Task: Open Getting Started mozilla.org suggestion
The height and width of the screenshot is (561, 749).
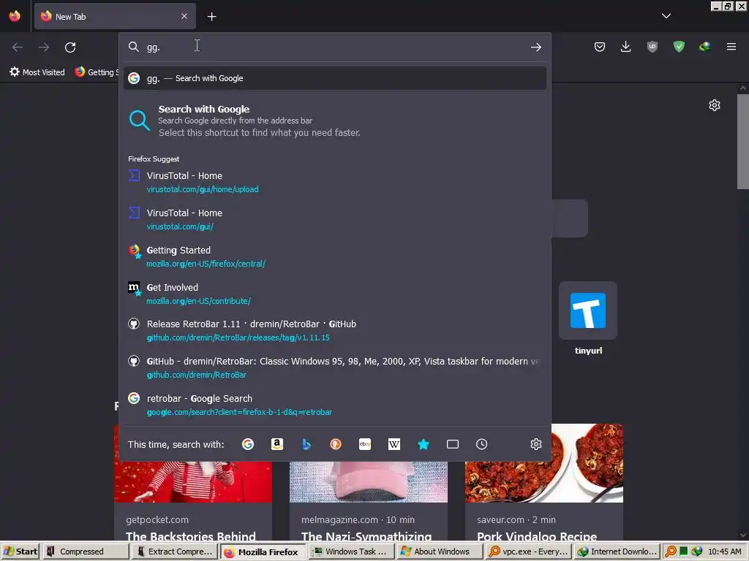Action: (x=334, y=256)
